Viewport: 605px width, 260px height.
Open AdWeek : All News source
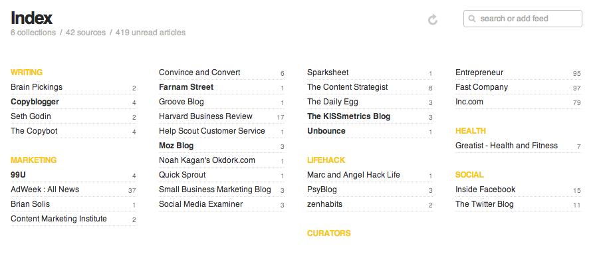click(x=73, y=190)
